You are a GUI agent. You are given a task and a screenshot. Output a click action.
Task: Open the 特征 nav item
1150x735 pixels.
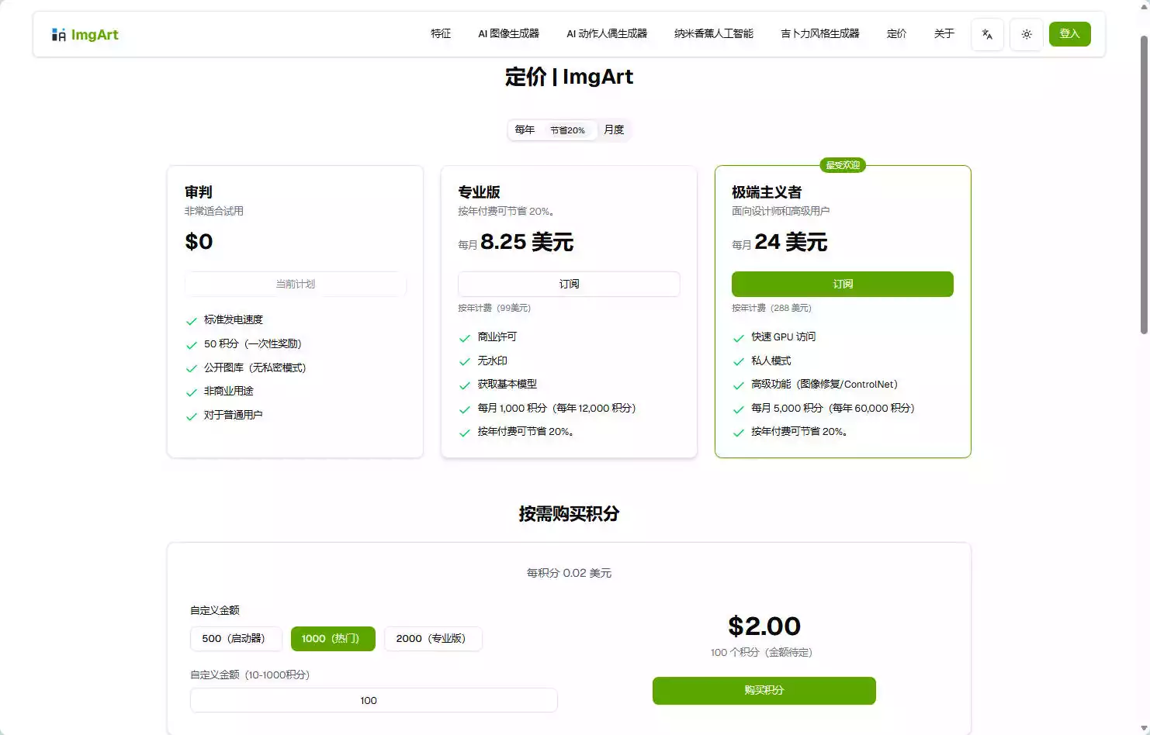point(441,34)
